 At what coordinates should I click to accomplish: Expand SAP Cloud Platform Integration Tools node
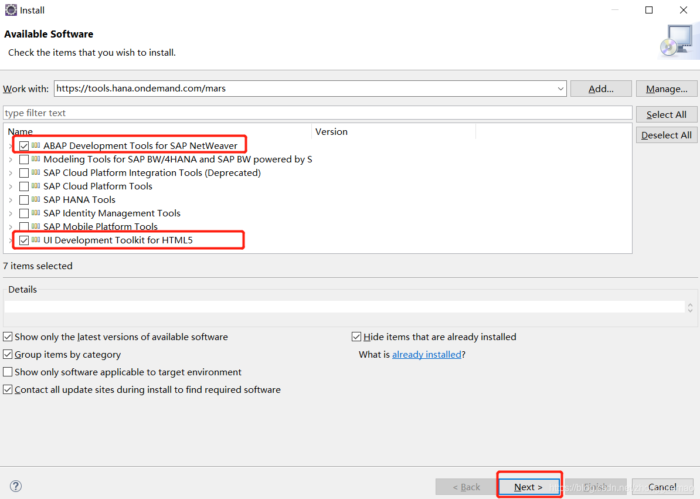[x=11, y=173]
